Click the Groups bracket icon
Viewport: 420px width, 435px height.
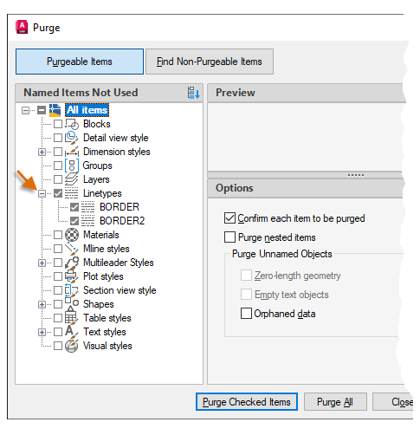pyautogui.click(x=72, y=166)
